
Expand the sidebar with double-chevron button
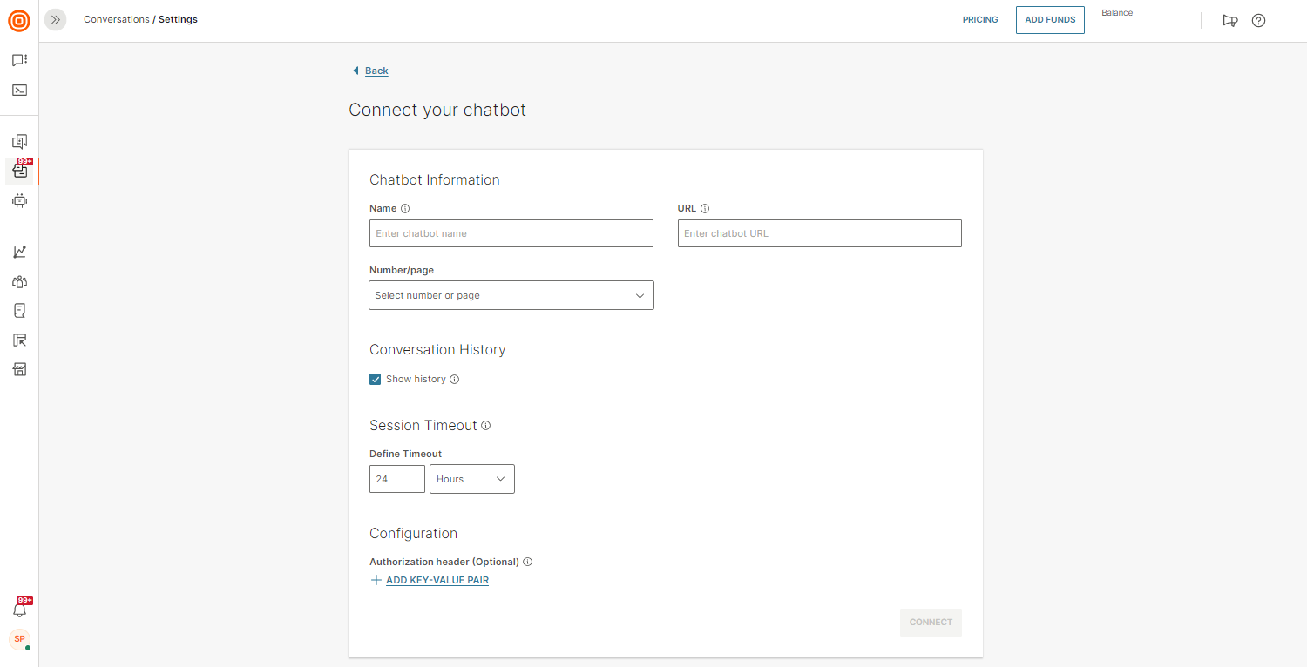(x=56, y=19)
